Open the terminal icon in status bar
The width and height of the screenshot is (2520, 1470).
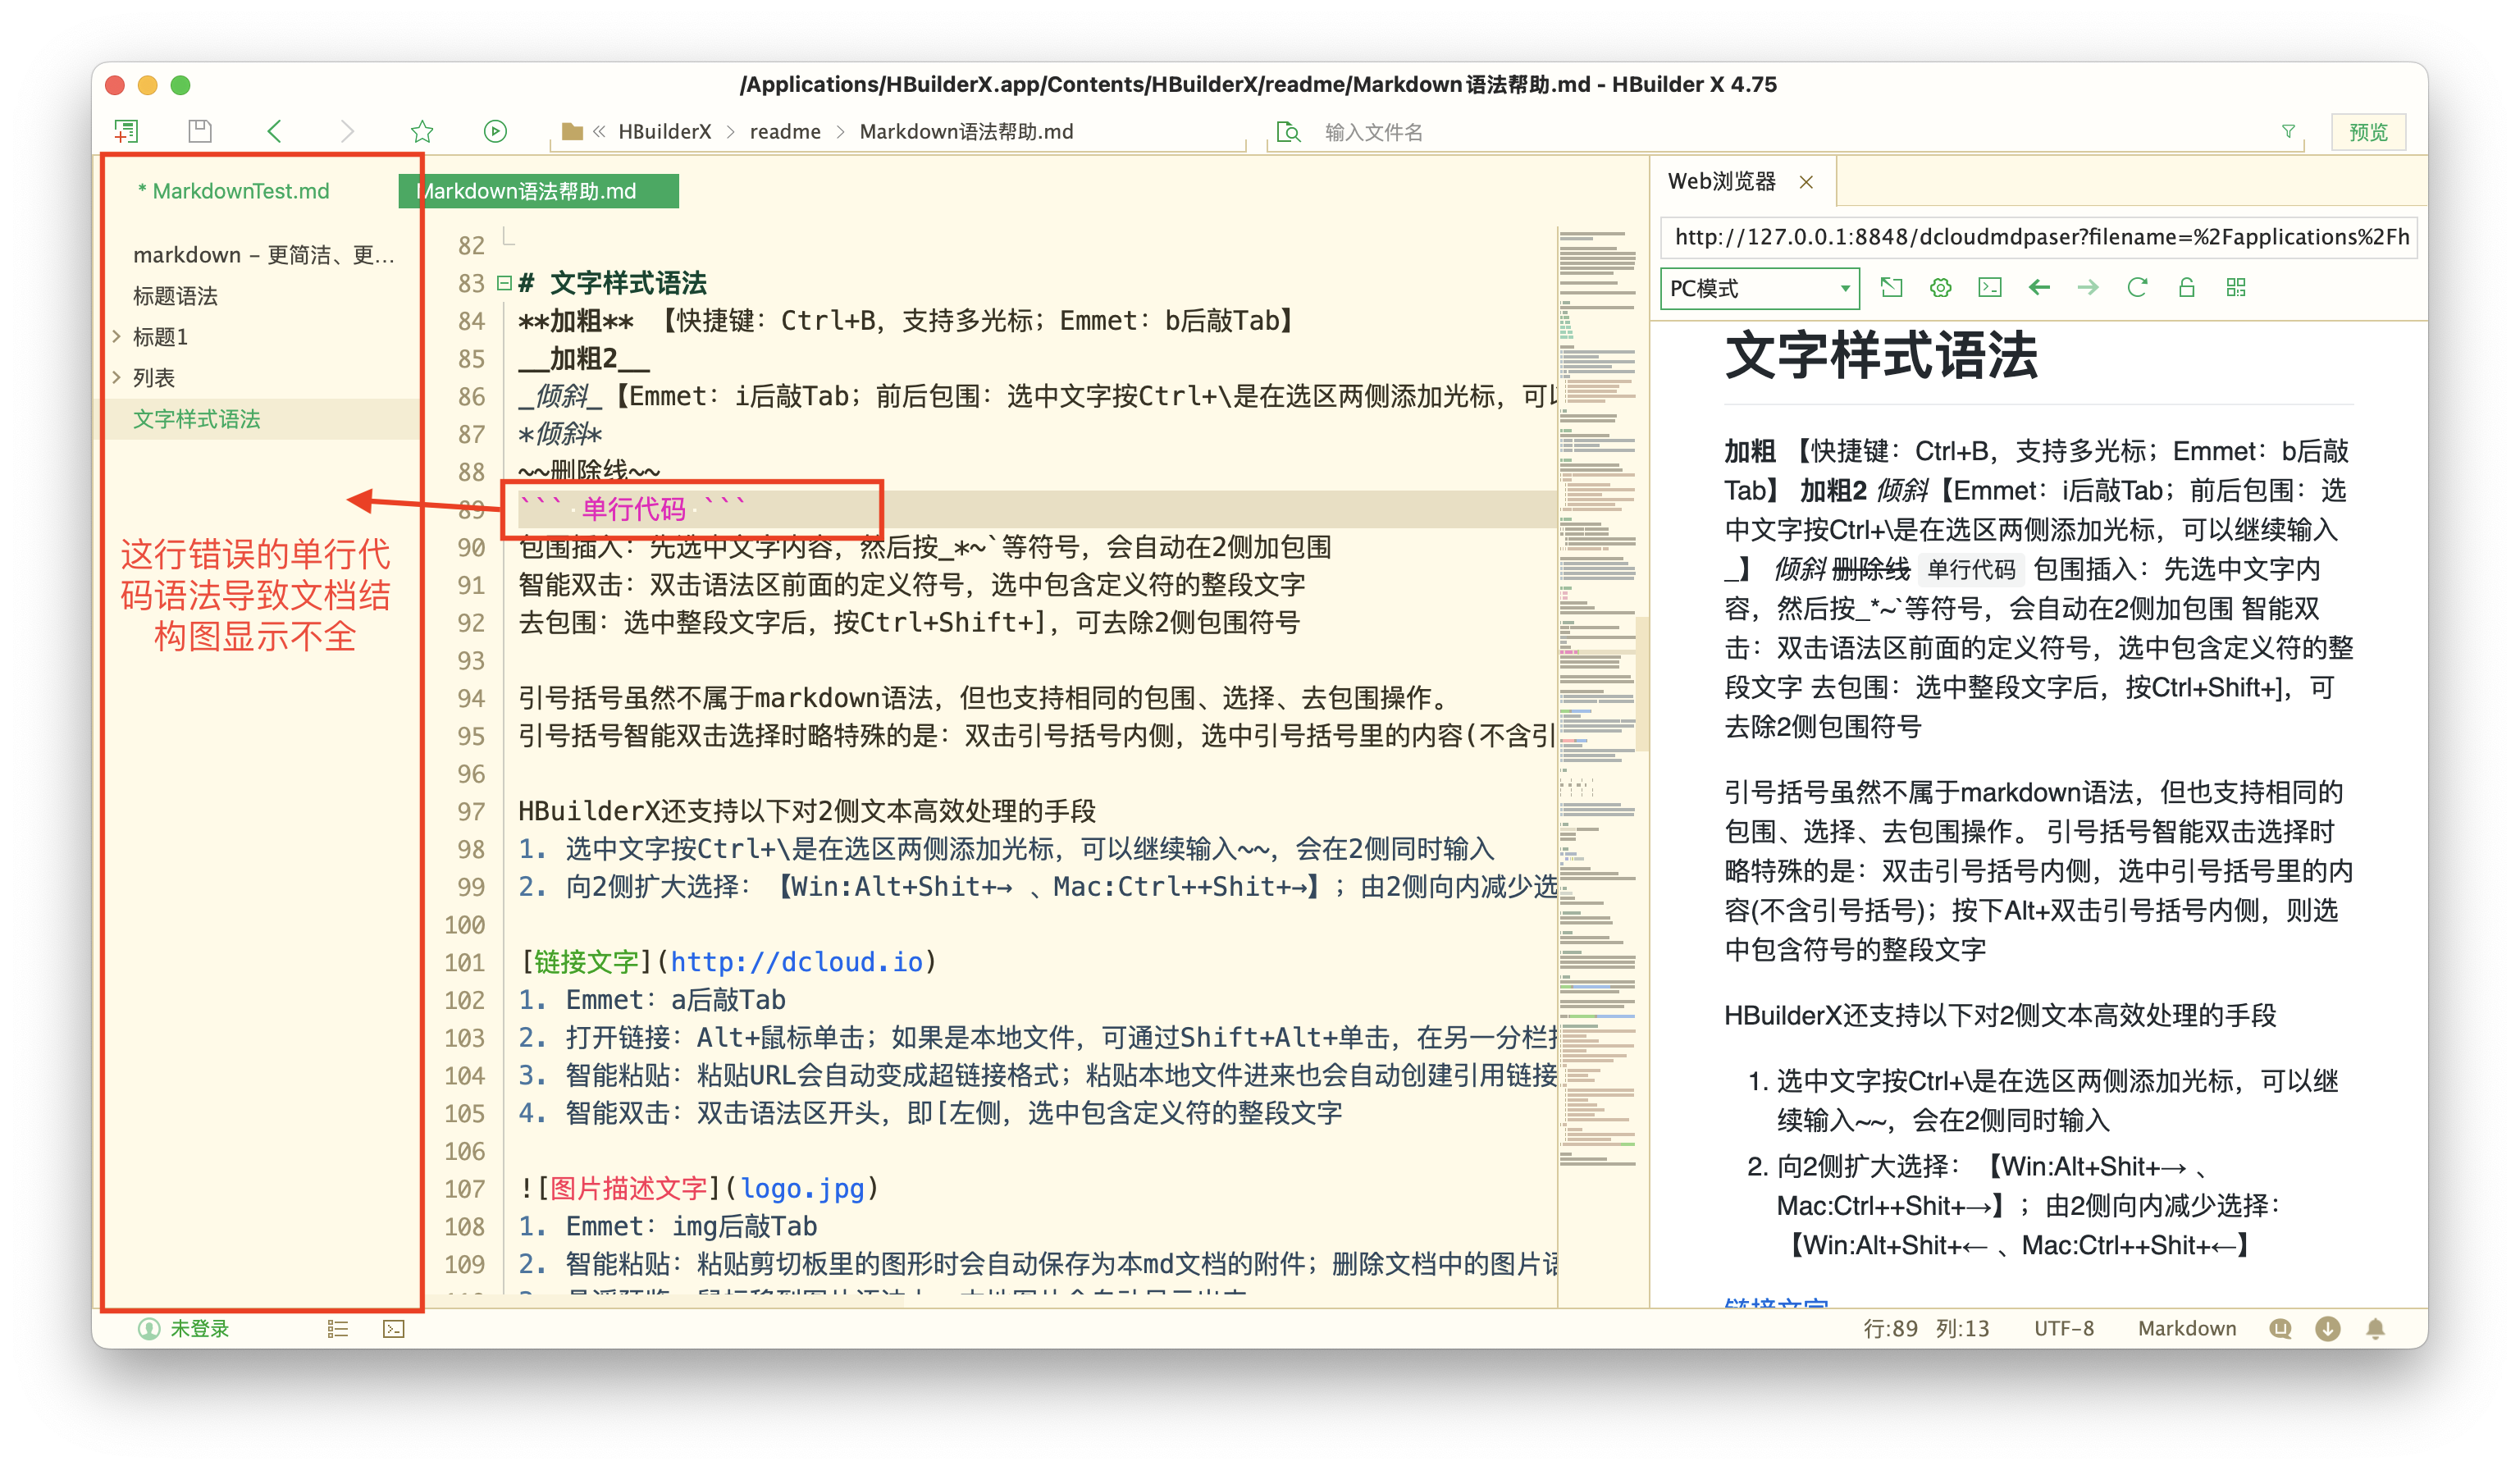(x=394, y=1328)
